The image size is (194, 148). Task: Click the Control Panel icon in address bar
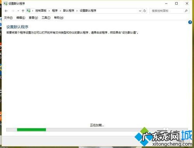point(28,10)
